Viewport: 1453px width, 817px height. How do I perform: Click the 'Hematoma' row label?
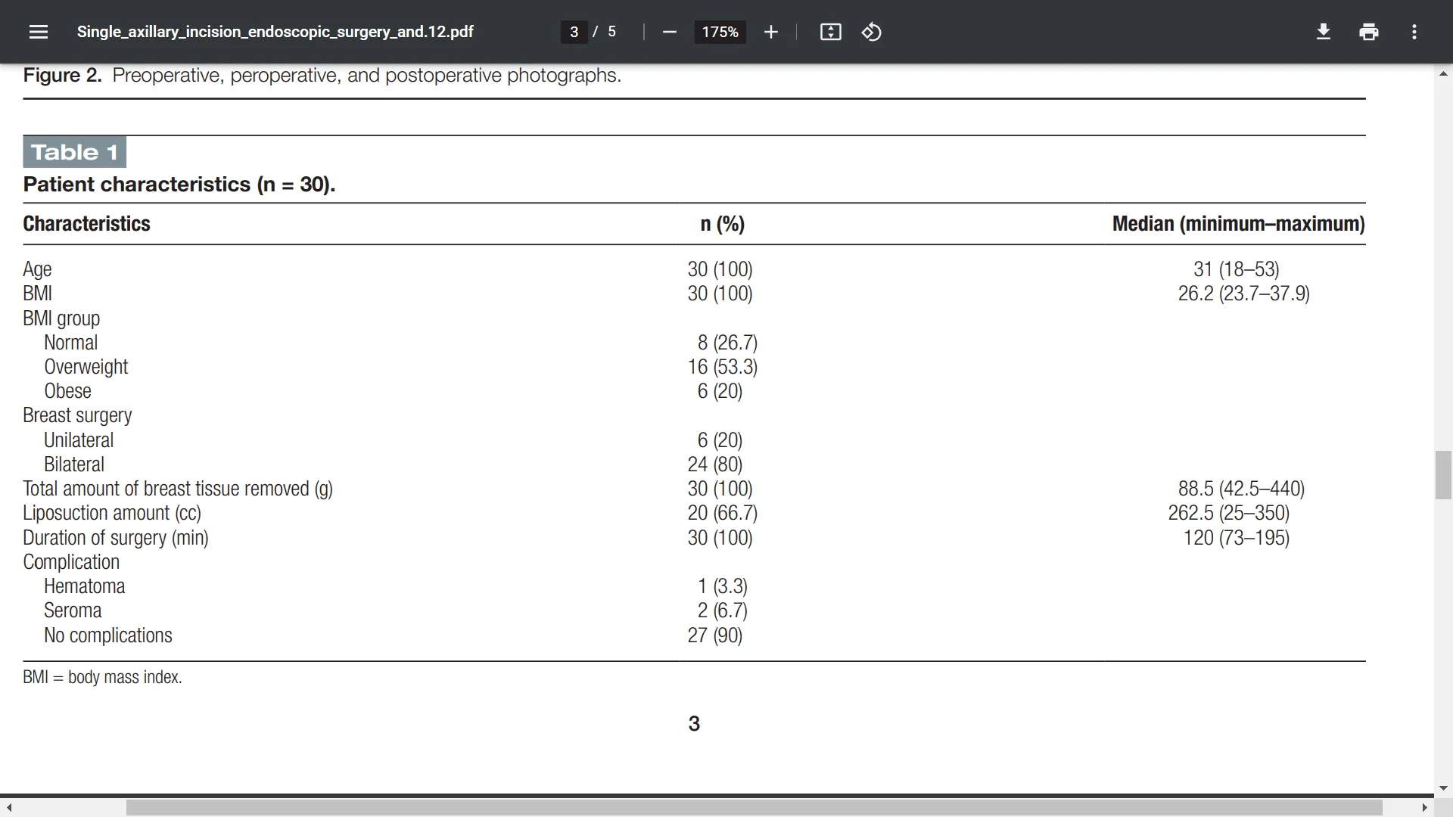pyautogui.click(x=84, y=586)
